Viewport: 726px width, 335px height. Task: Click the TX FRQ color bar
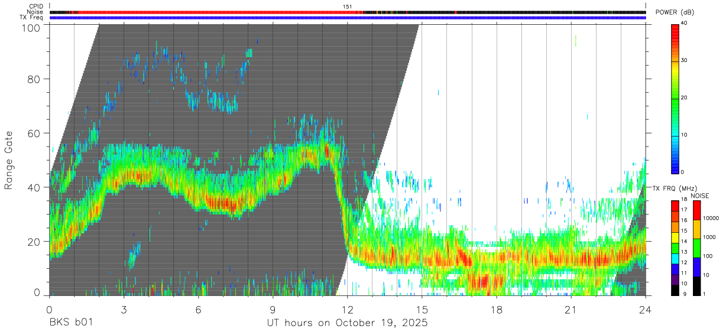[x=675, y=248]
